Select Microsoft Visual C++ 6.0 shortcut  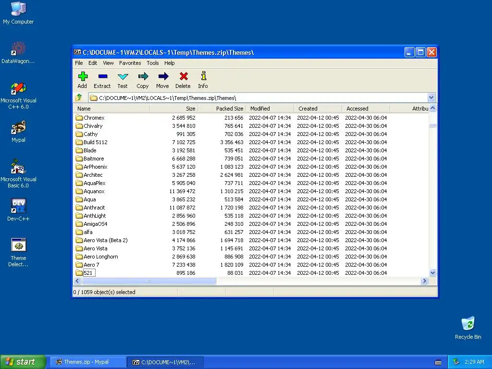point(18,96)
